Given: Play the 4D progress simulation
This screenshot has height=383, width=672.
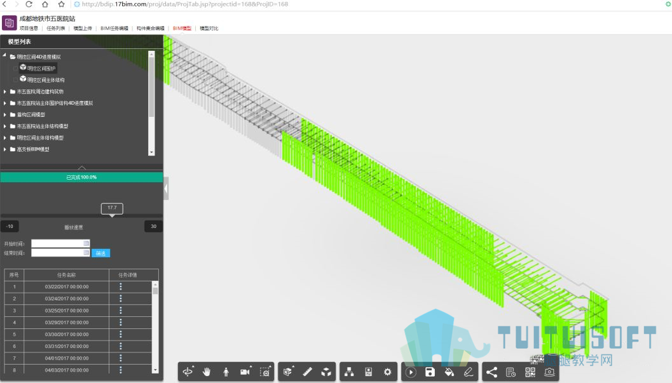Looking at the screenshot, I should 411,372.
